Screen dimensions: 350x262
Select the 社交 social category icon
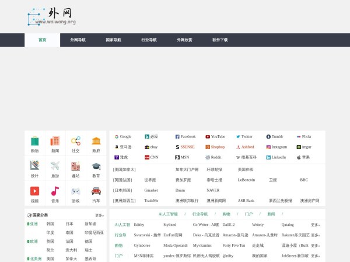75,141
